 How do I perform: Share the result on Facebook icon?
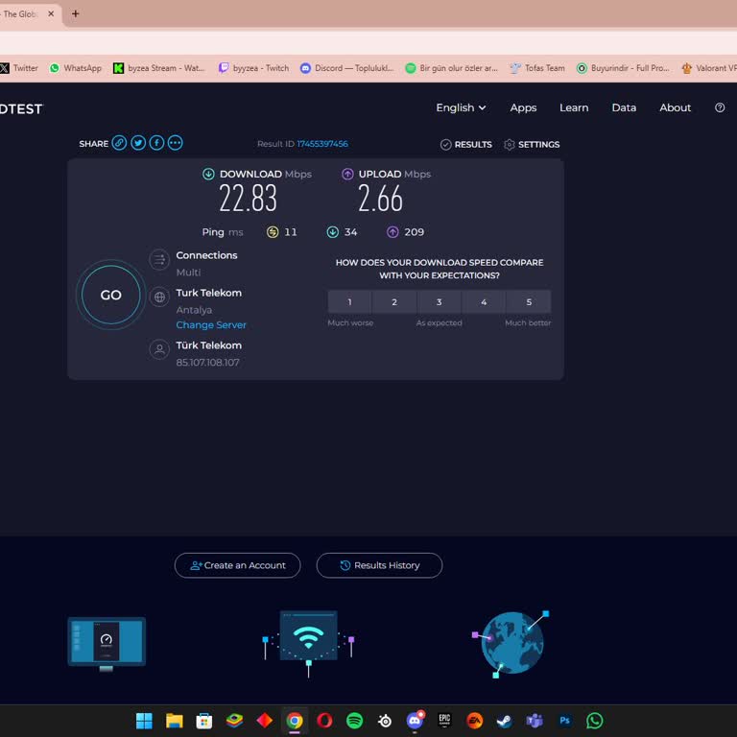pos(156,143)
